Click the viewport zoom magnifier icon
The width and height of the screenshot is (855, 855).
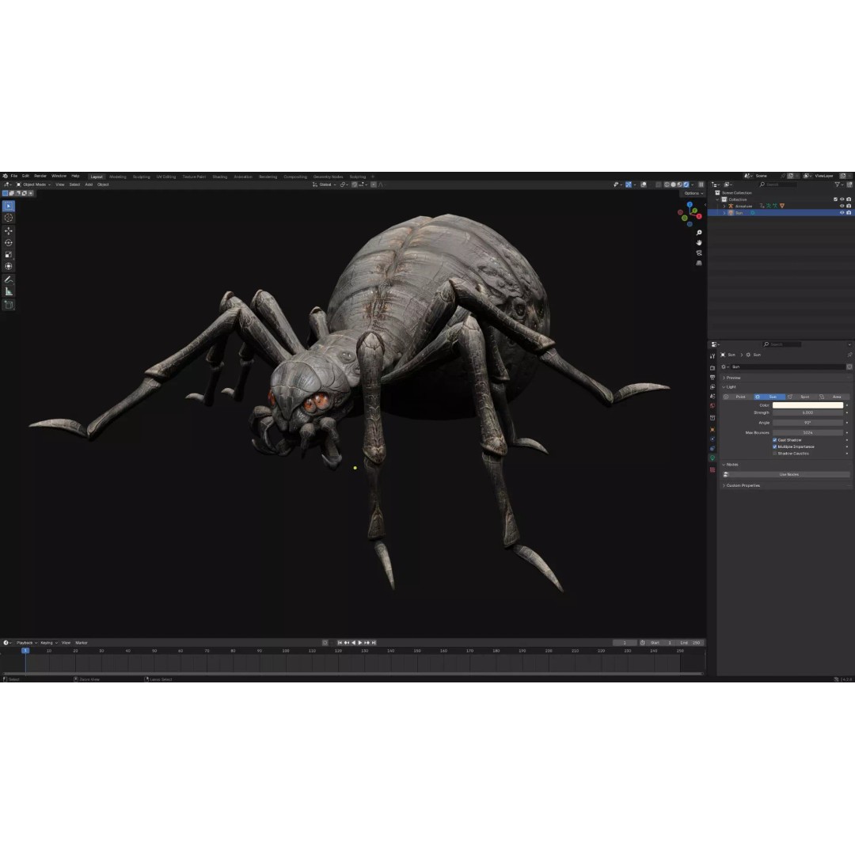tap(699, 233)
